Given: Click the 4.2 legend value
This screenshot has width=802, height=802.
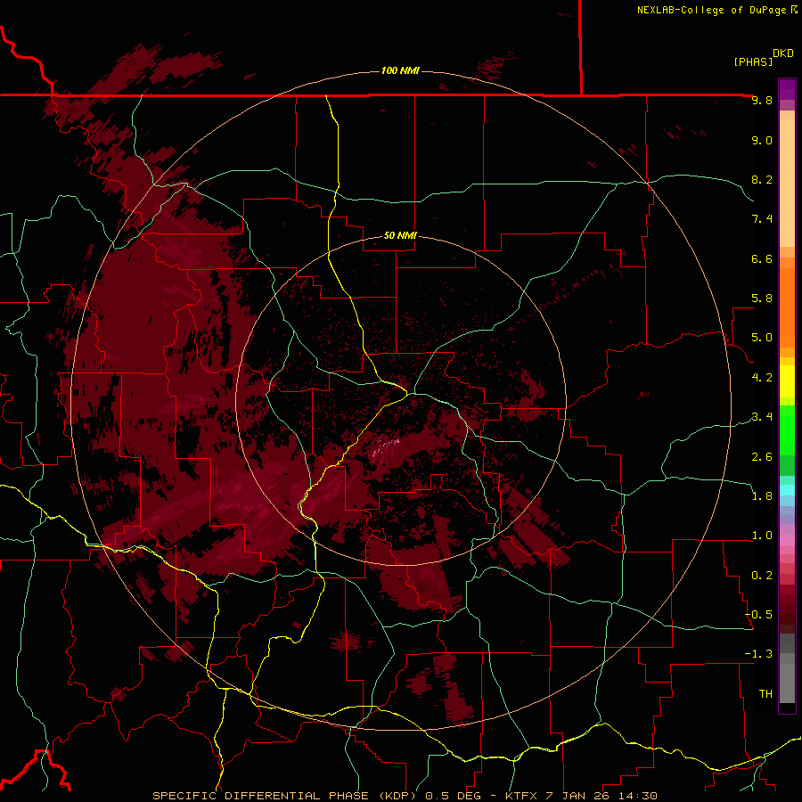Looking at the screenshot, I should coord(762,378).
